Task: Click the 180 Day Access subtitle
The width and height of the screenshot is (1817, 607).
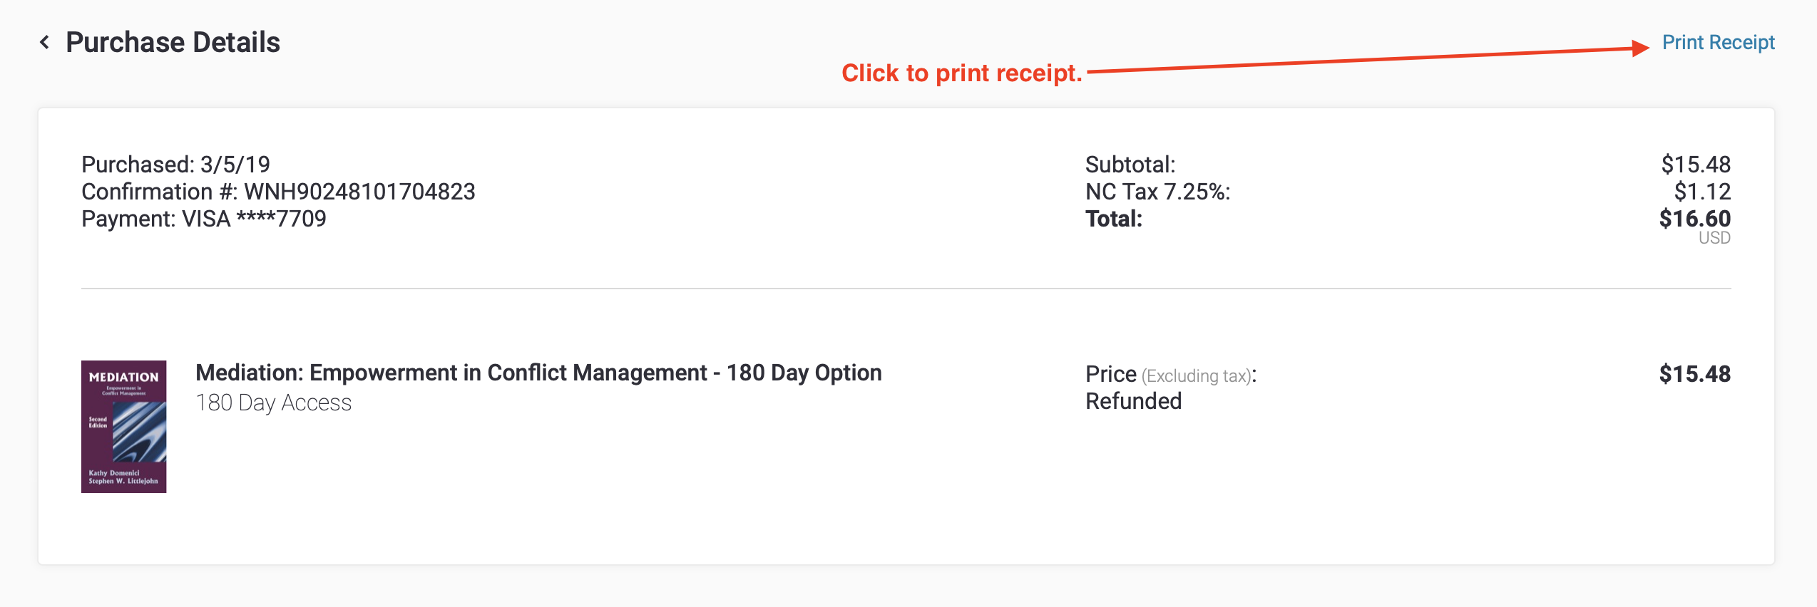Action: click(x=274, y=403)
